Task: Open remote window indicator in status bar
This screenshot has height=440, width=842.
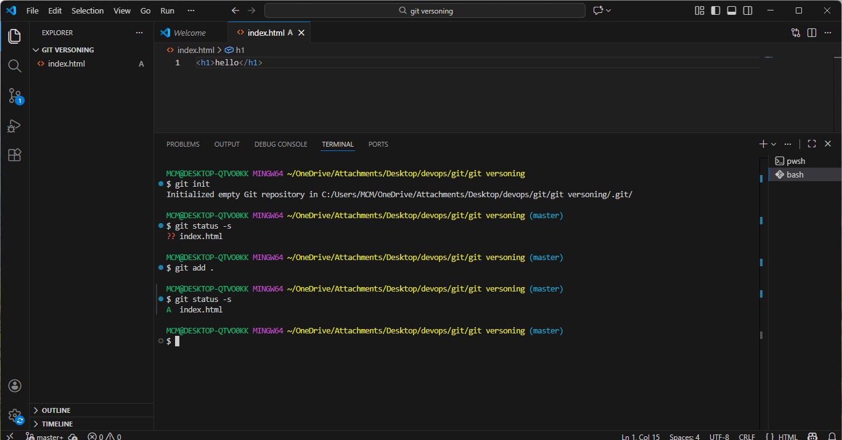Action: point(10,436)
